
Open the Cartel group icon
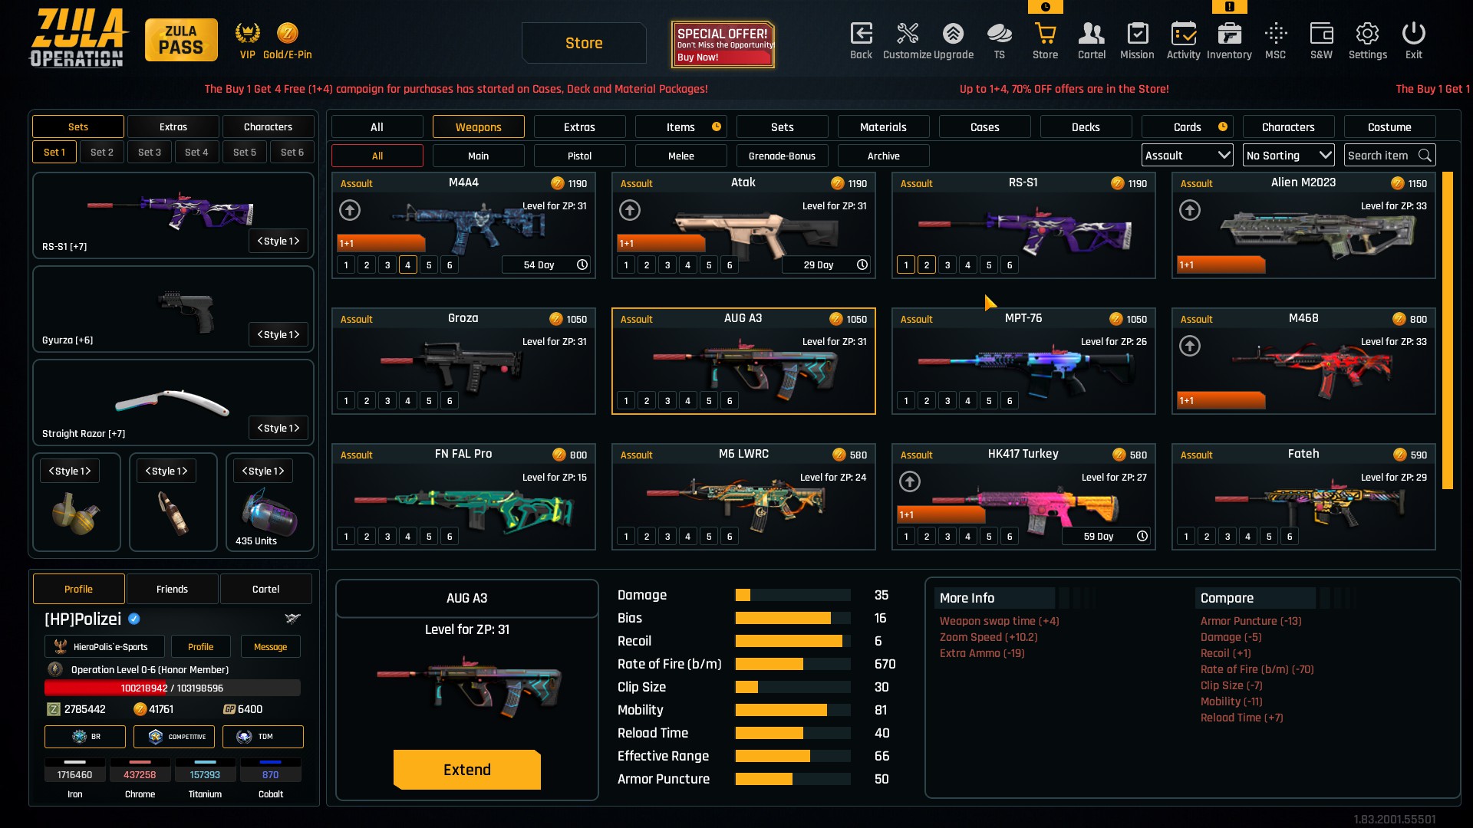pyautogui.click(x=1091, y=34)
